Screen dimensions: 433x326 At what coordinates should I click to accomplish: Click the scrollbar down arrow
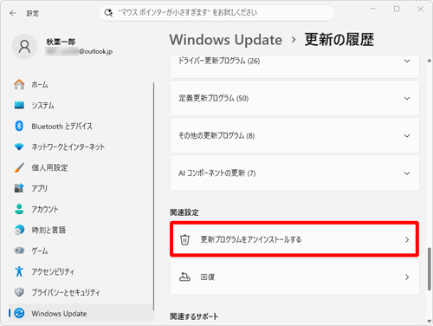[x=430, y=321]
